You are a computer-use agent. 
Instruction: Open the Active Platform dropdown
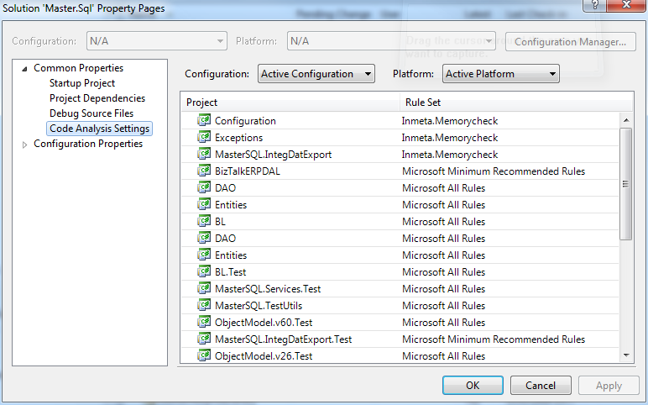point(501,74)
